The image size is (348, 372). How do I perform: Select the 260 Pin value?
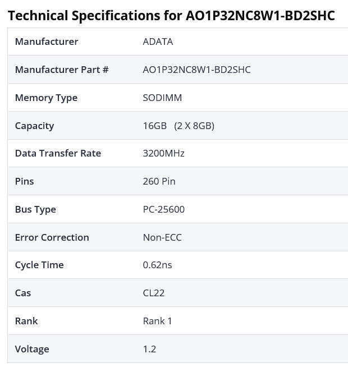(159, 181)
